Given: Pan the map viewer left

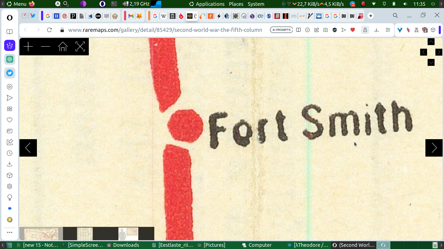Looking at the screenshot, I should 423,52.
